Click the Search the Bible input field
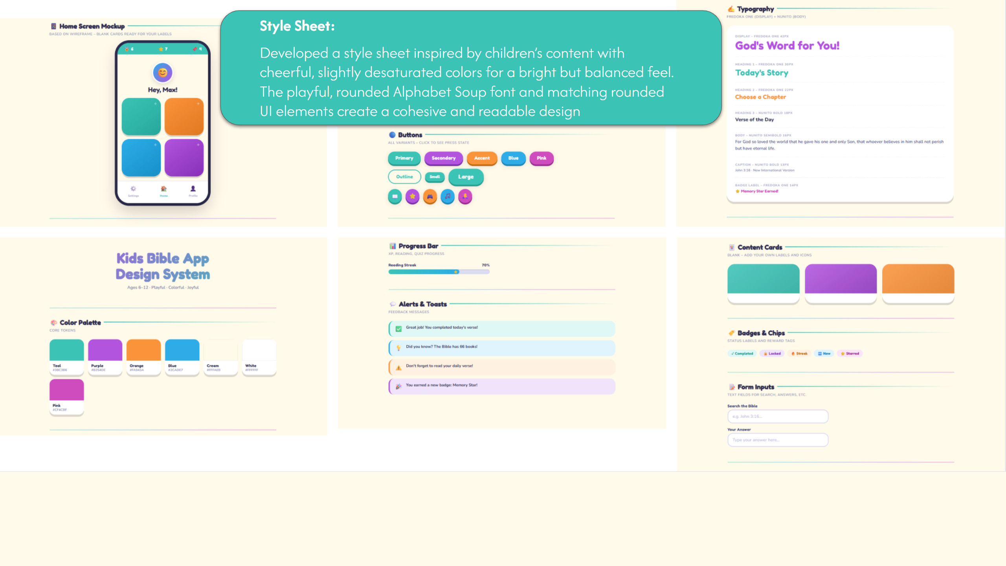 pyautogui.click(x=777, y=416)
